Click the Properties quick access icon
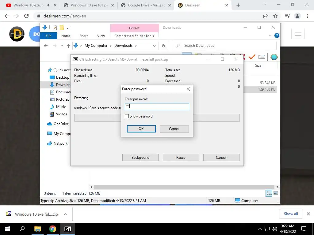Image resolution: width=314 pixels, height=235 pixels. 55,28
